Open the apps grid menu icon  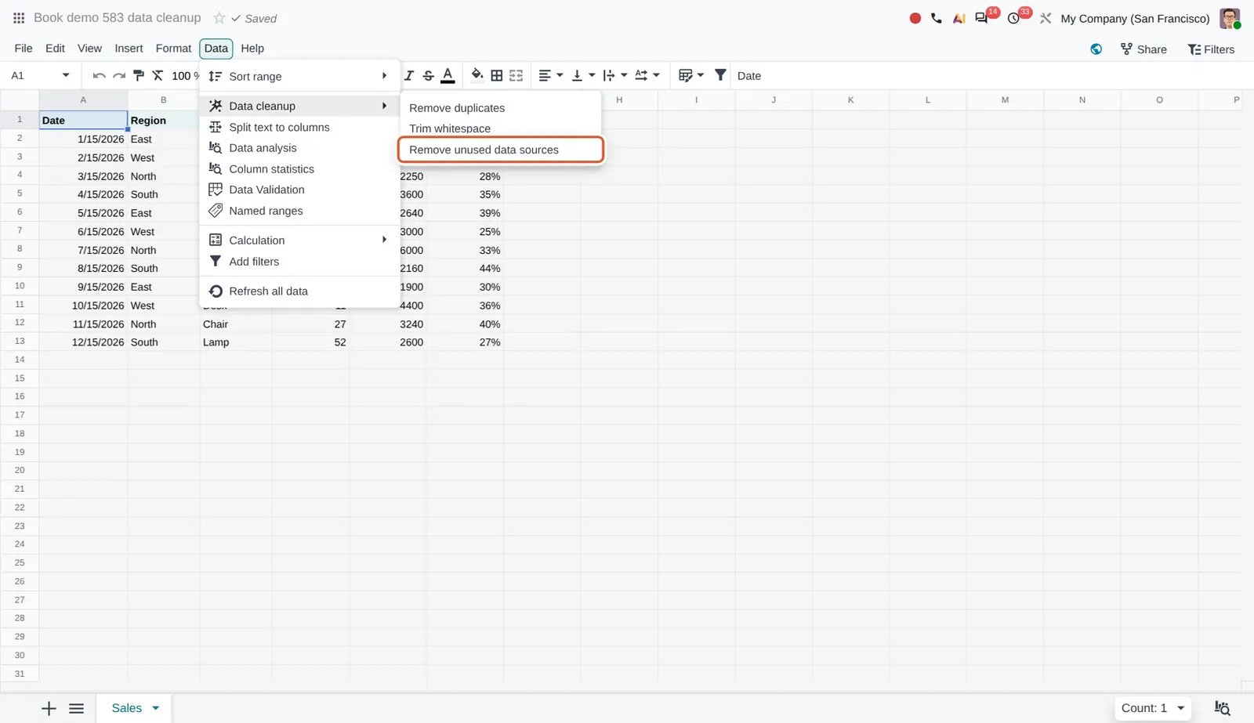click(19, 18)
